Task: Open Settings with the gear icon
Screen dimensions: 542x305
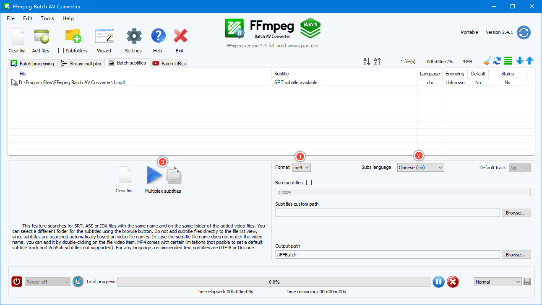Action: [x=133, y=37]
